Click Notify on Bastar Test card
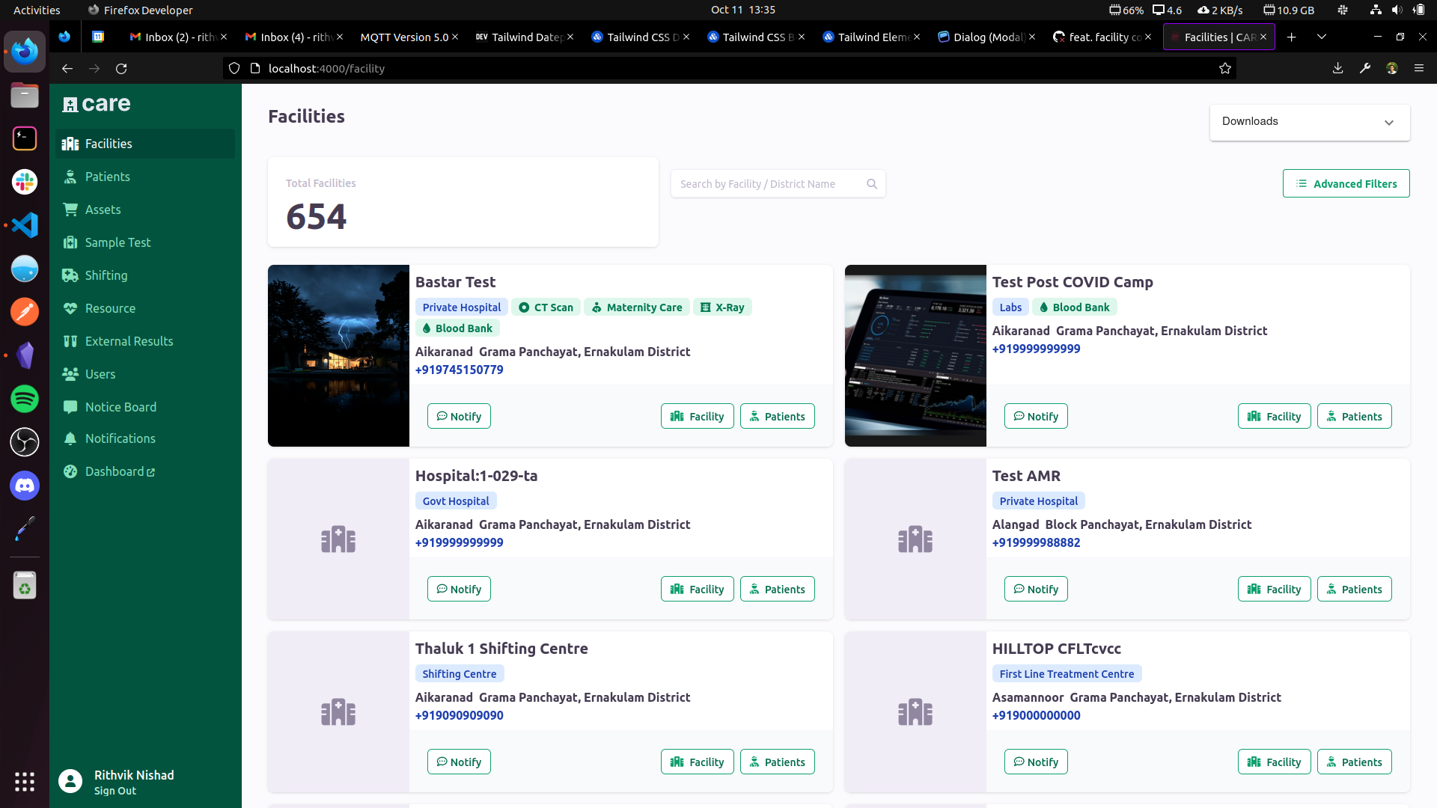The height and width of the screenshot is (808, 1437). coord(459,416)
